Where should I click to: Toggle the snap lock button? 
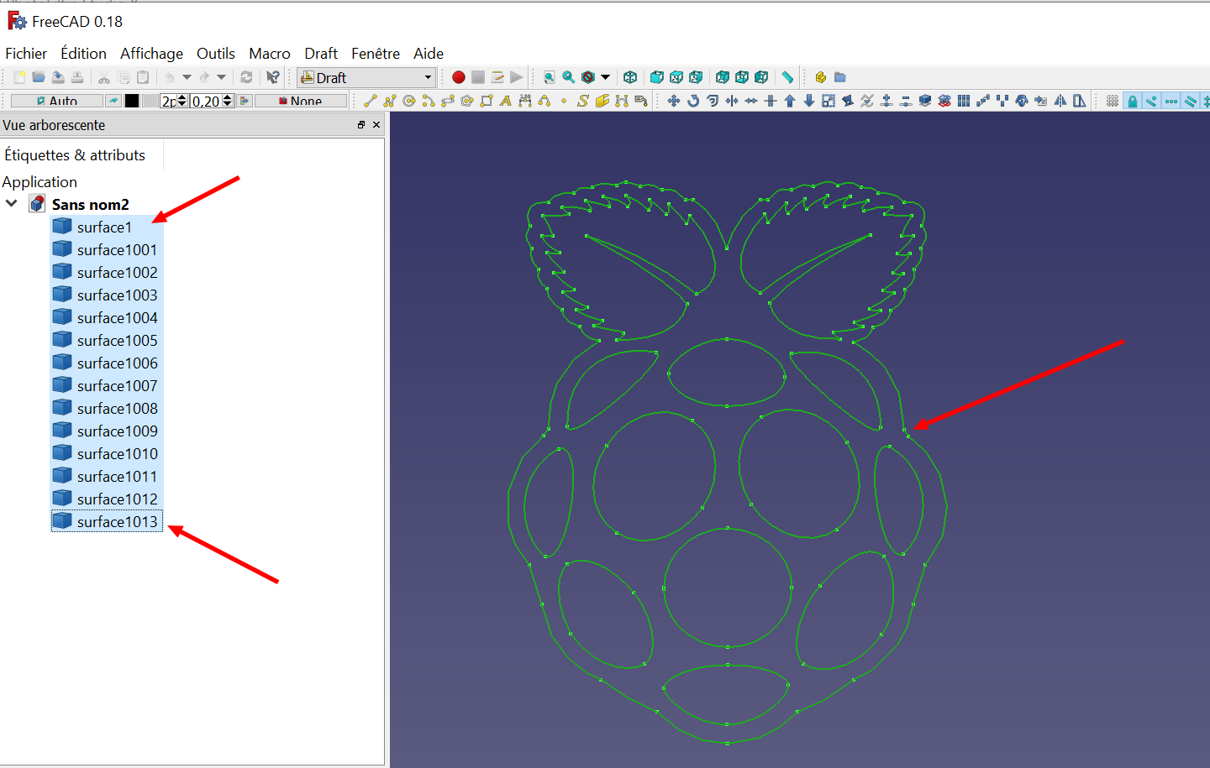point(1133,101)
